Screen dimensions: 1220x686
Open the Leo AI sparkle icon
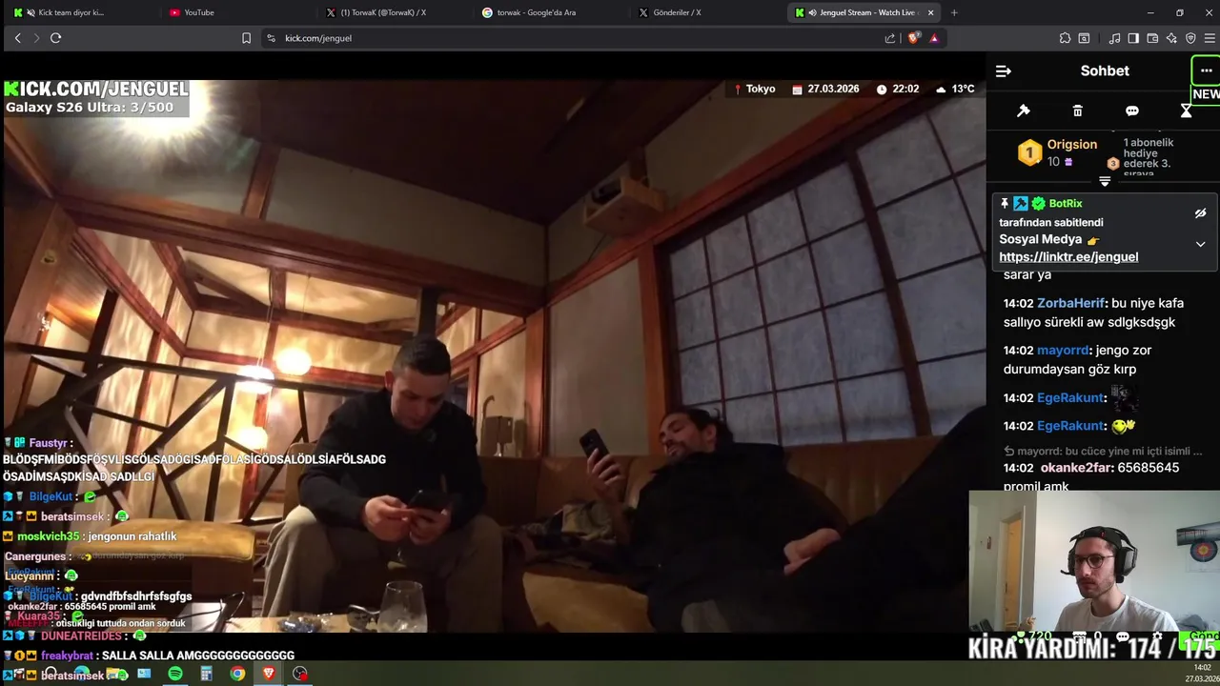click(1171, 38)
